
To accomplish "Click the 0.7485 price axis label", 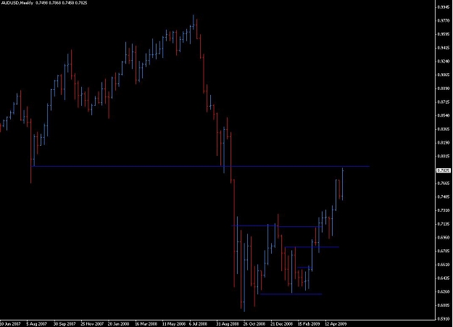I will (x=444, y=197).
